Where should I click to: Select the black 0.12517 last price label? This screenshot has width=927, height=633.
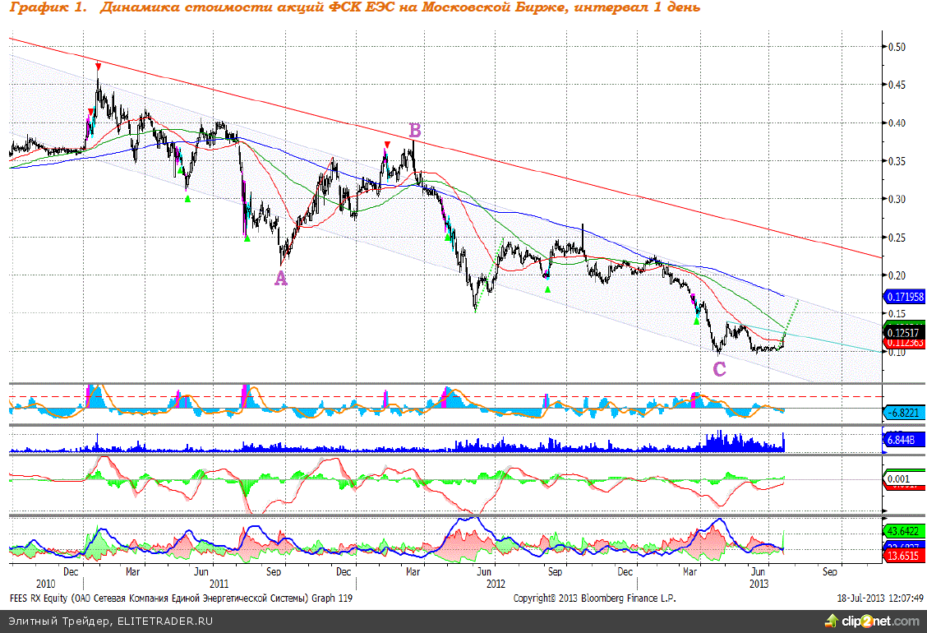(x=904, y=332)
